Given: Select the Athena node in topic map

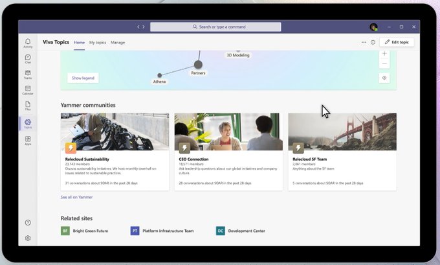Looking at the screenshot, I should (159, 75).
